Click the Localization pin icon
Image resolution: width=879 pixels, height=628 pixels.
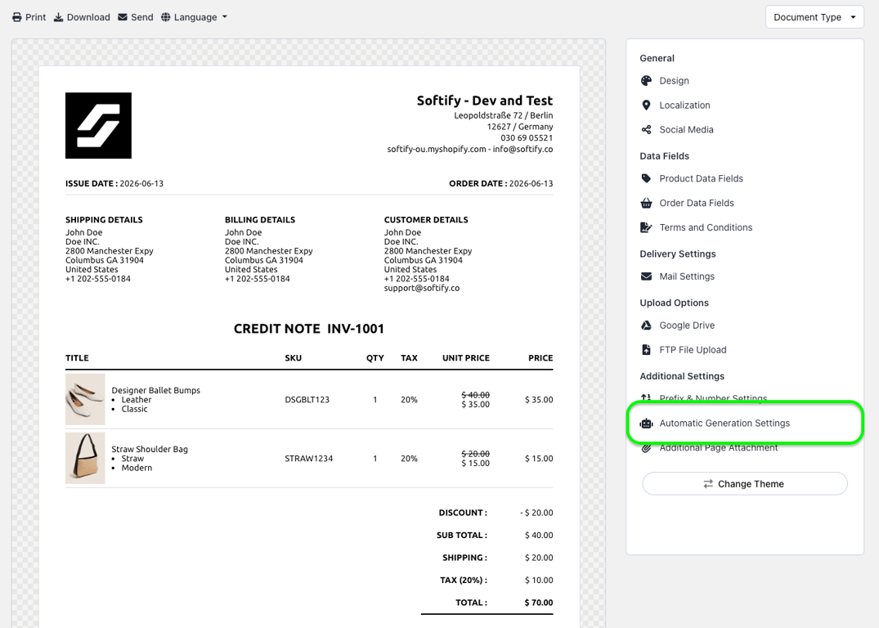[x=646, y=105]
